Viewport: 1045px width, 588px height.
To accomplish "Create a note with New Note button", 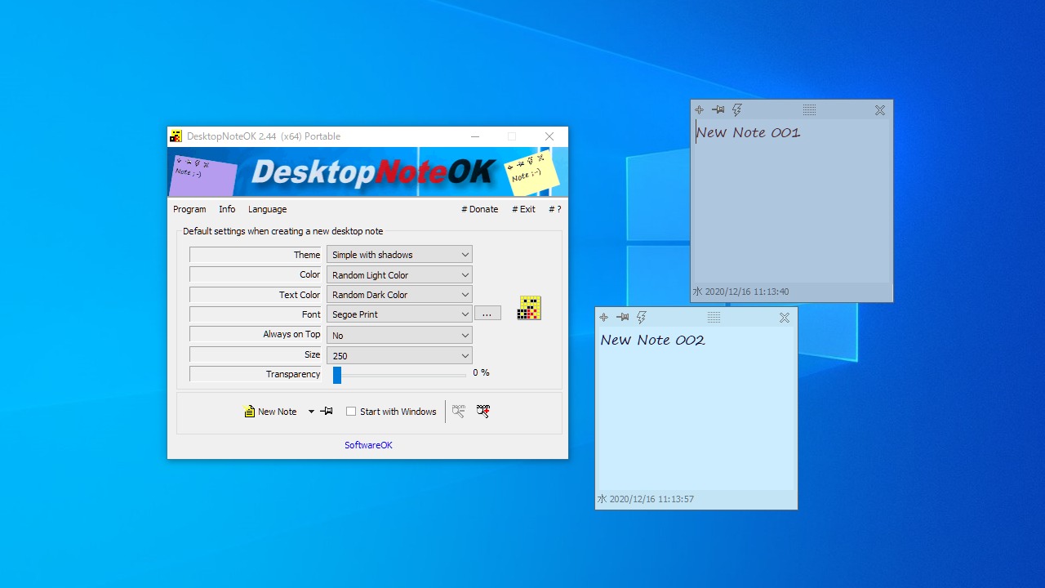I will point(271,412).
